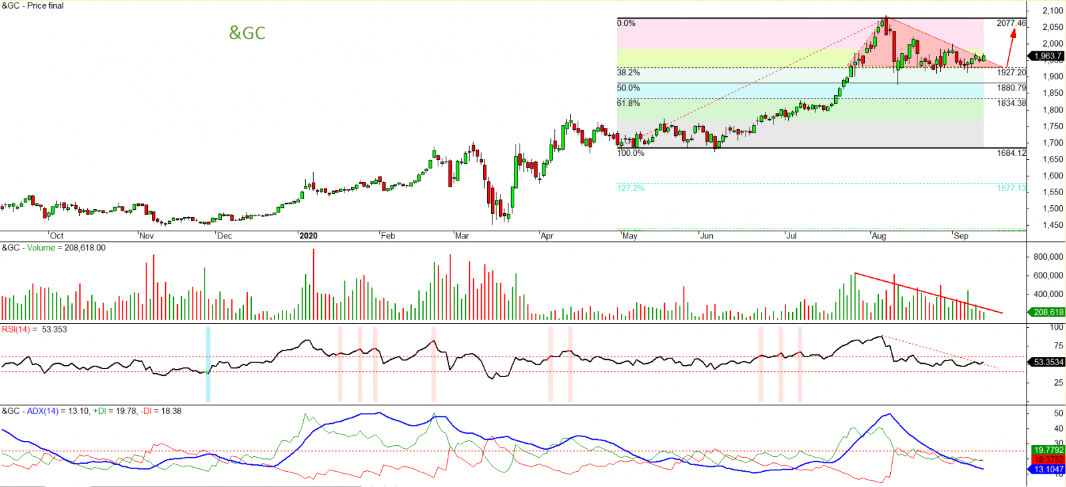The image size is (1066, 487).
Task: Click the green 19.7792 +DI value tag
Action: (1048, 450)
